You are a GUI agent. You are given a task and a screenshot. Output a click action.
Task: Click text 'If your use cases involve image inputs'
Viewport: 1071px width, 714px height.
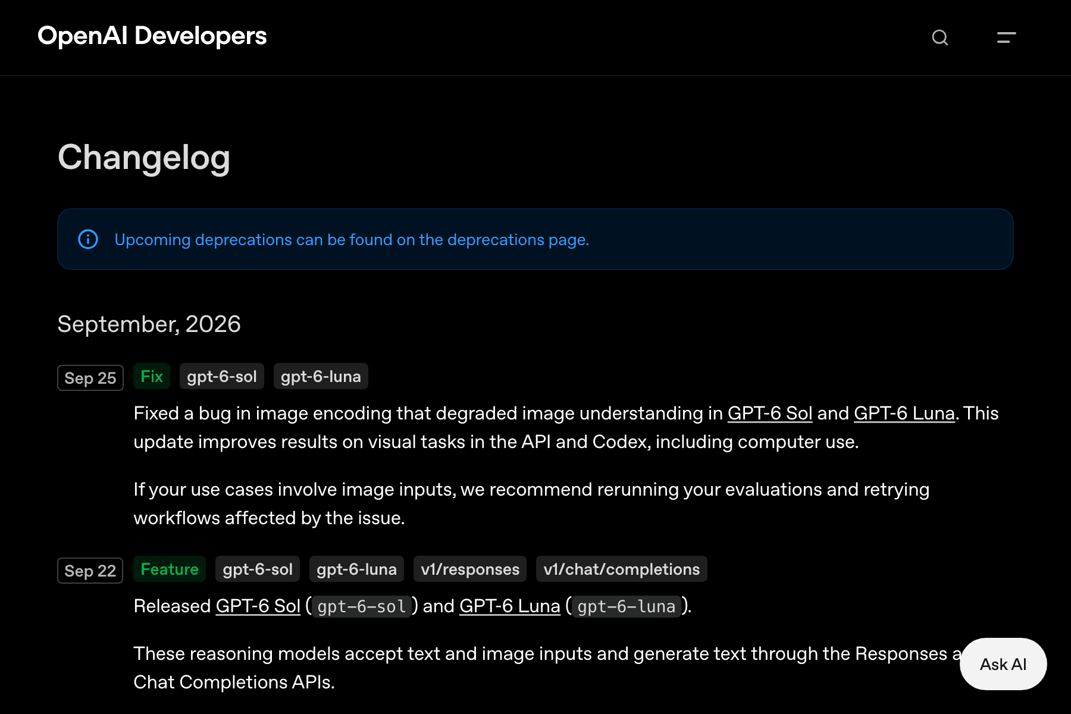point(295,489)
